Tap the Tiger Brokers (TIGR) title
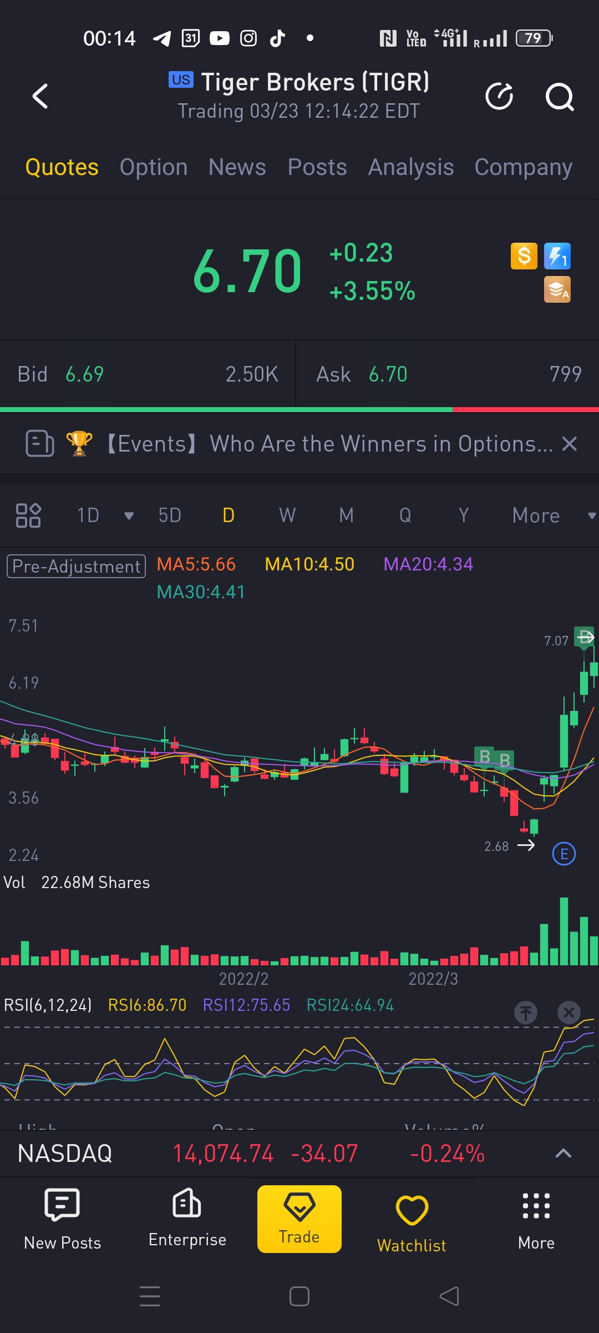 click(x=315, y=82)
